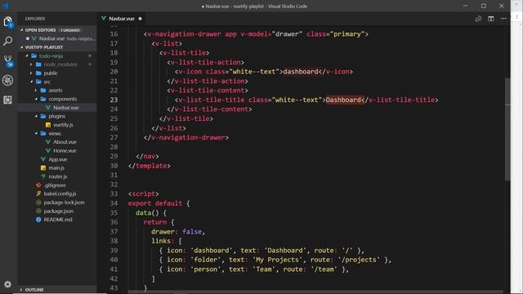
Task: Maximize the Visual Studio Code window
Action: pyautogui.click(x=483, y=6)
